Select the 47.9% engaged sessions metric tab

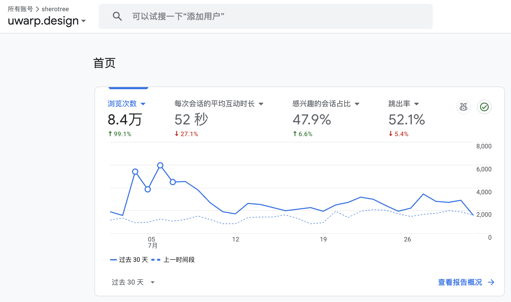(326, 119)
